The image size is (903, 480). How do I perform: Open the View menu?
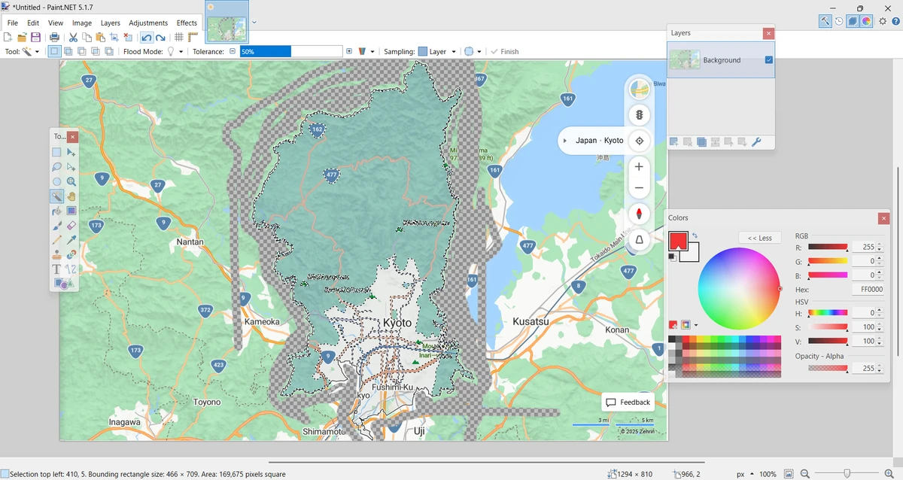tap(56, 23)
